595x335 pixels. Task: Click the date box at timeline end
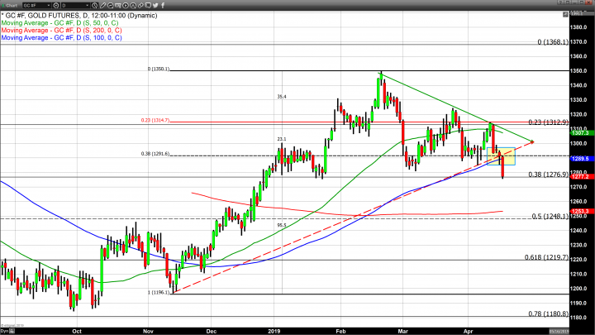[559, 331]
